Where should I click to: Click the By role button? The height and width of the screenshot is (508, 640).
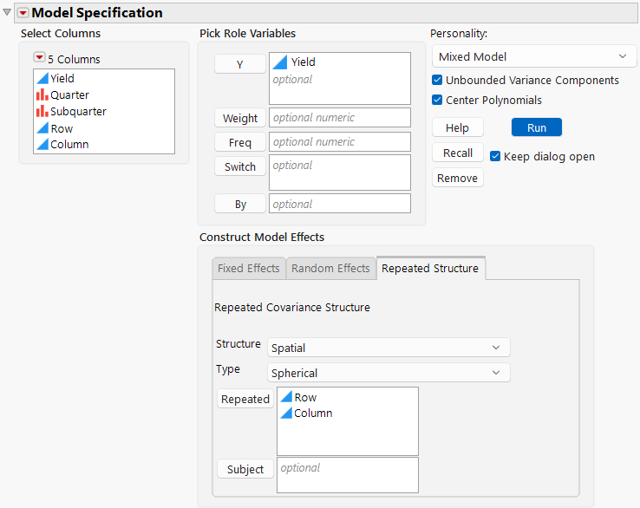(240, 204)
